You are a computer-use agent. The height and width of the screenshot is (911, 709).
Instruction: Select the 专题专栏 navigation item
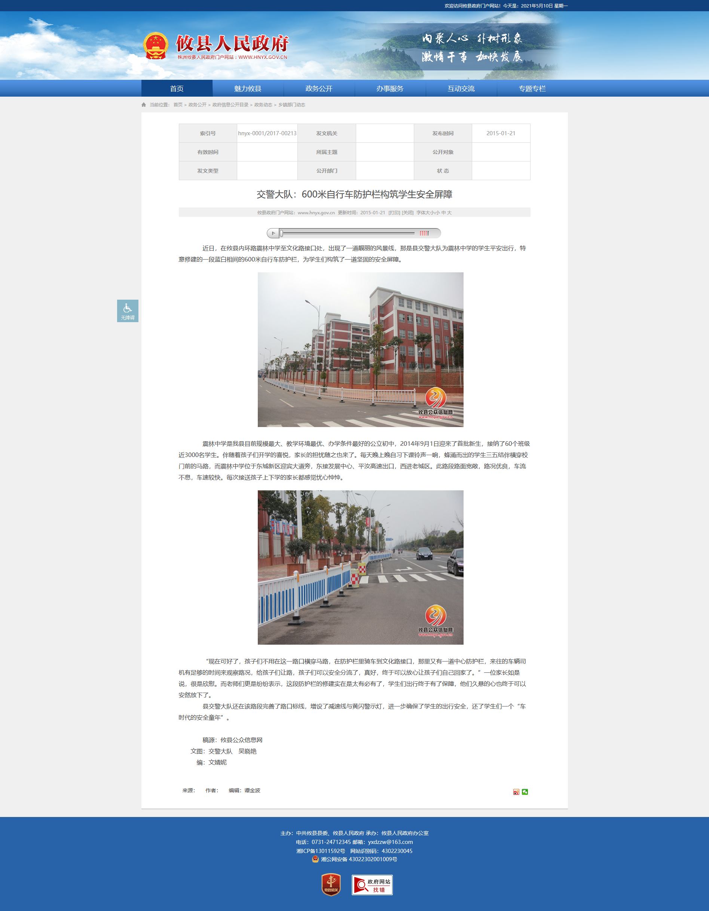532,88
